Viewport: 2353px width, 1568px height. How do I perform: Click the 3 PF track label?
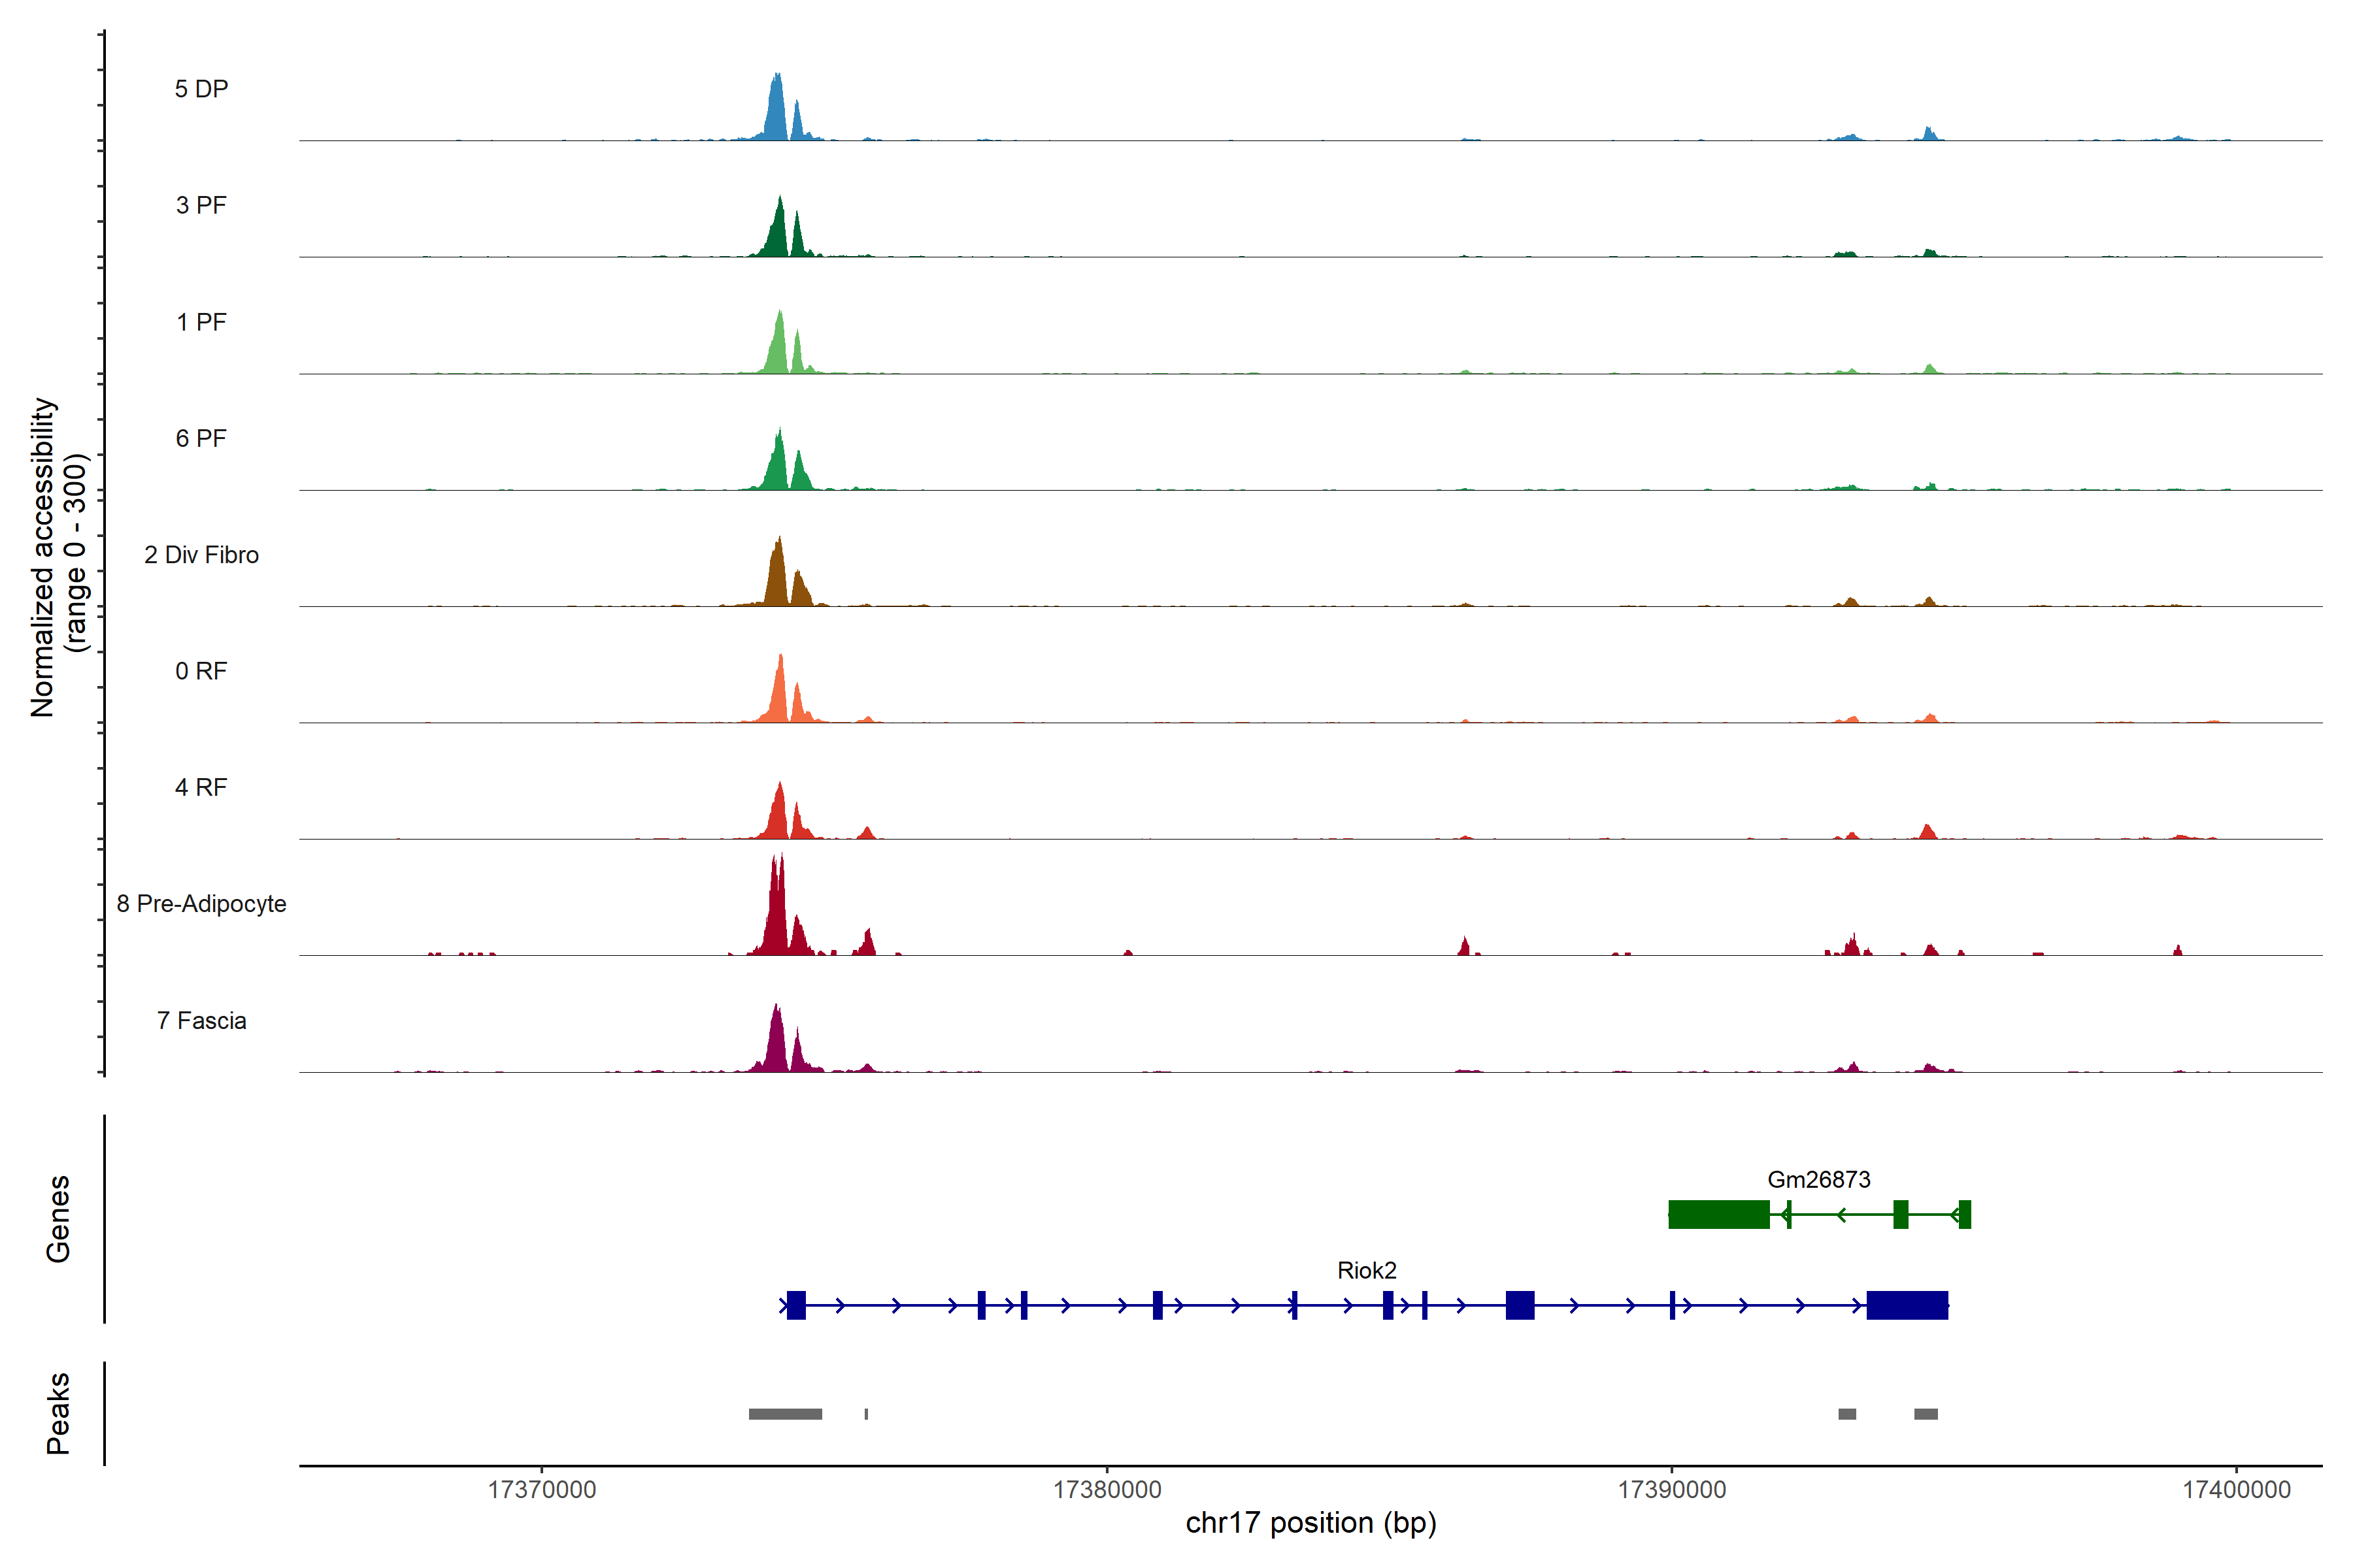[x=201, y=205]
